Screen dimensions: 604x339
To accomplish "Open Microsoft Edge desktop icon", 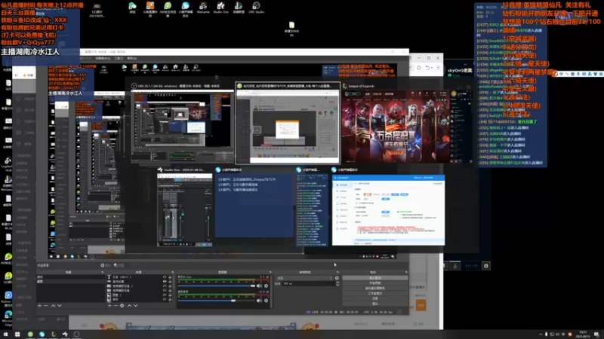I will (x=8, y=317).
